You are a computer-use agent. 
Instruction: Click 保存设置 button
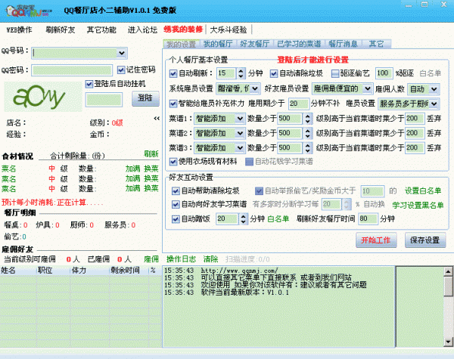pos(424,240)
